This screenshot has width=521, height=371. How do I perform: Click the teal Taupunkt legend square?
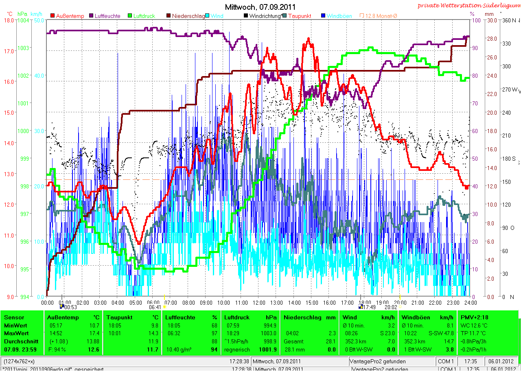pyautogui.click(x=284, y=16)
